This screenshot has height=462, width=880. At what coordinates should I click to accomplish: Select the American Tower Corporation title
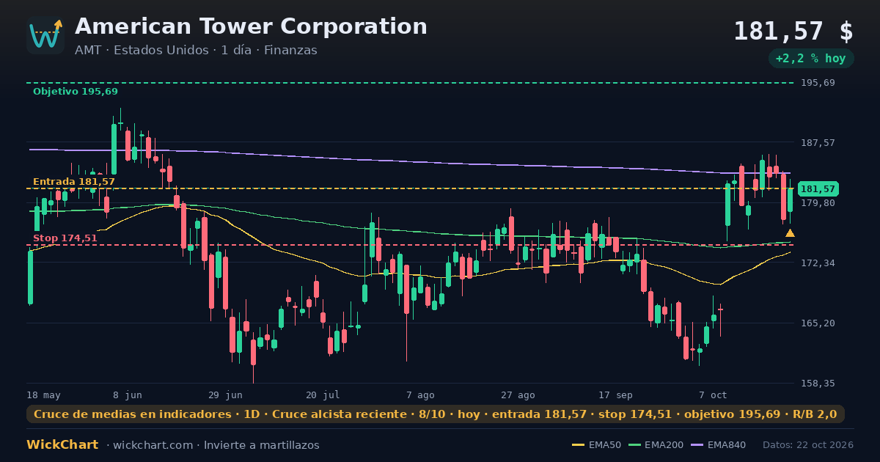251,26
